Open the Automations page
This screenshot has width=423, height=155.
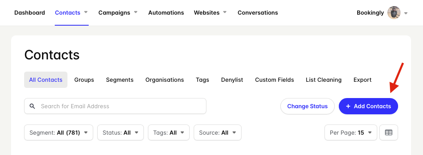tap(166, 13)
